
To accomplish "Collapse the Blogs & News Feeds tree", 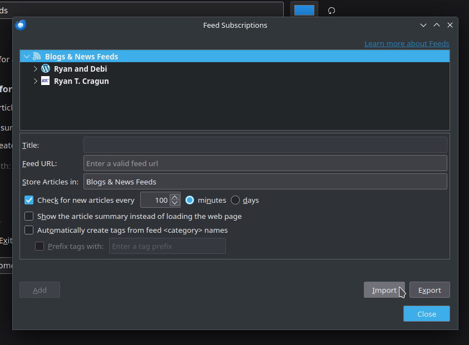I will coord(27,57).
